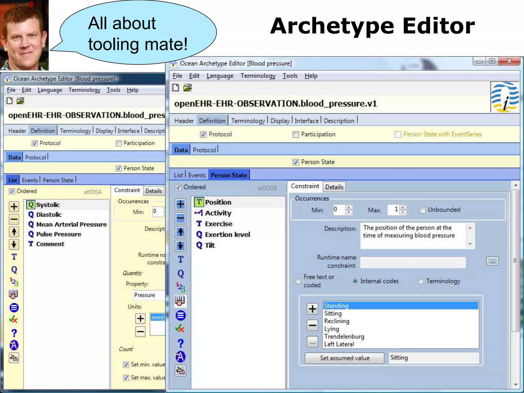The image size is (524, 393).
Task: Click New file icon in back editor window
Action: point(9,101)
